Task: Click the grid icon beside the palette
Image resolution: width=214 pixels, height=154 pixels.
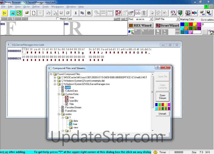Action: coord(205,32)
